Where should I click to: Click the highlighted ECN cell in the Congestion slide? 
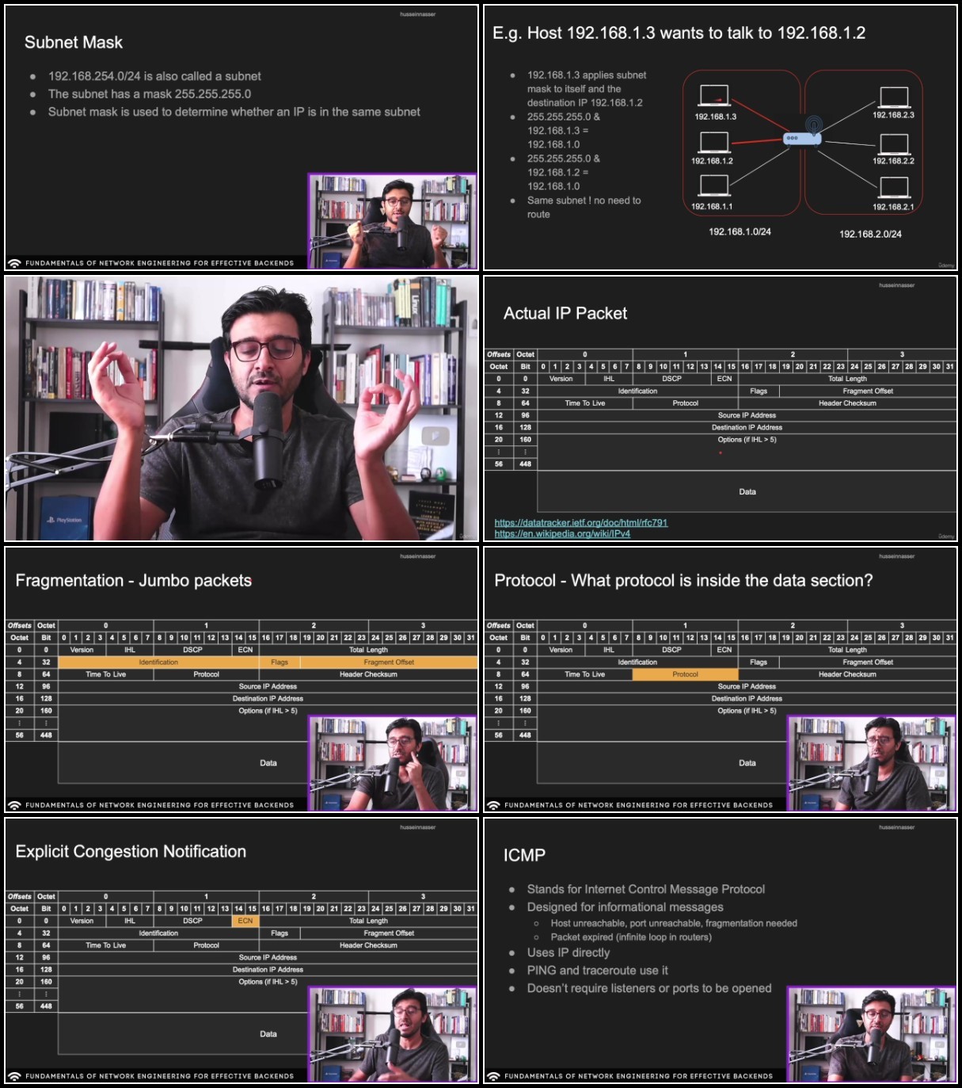(x=245, y=921)
